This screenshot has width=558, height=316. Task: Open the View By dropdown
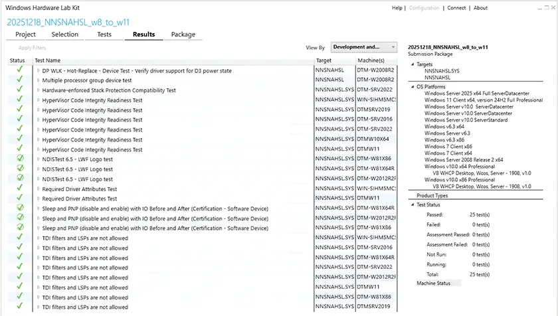[x=364, y=47]
